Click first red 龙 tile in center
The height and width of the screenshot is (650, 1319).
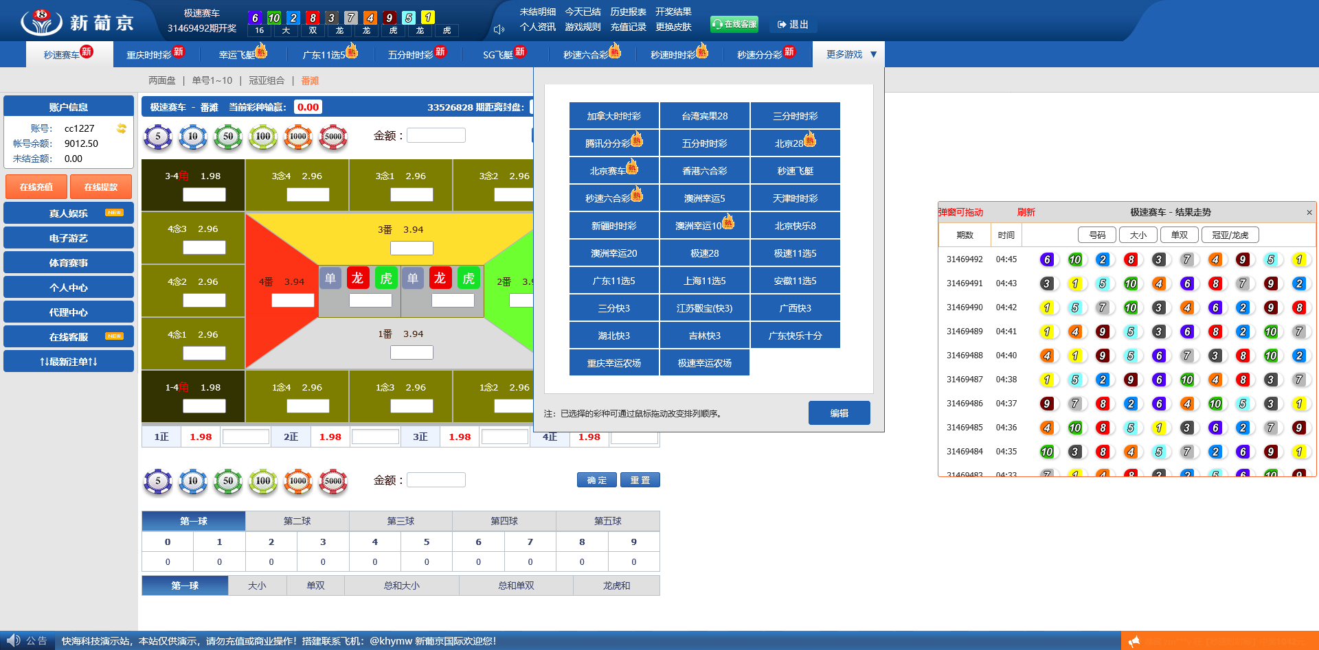tap(357, 278)
